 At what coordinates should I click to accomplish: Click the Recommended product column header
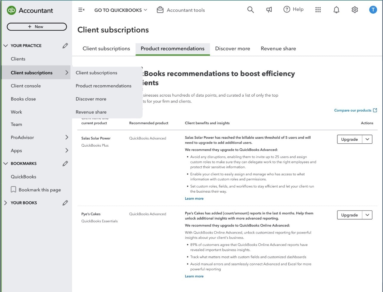(x=149, y=123)
